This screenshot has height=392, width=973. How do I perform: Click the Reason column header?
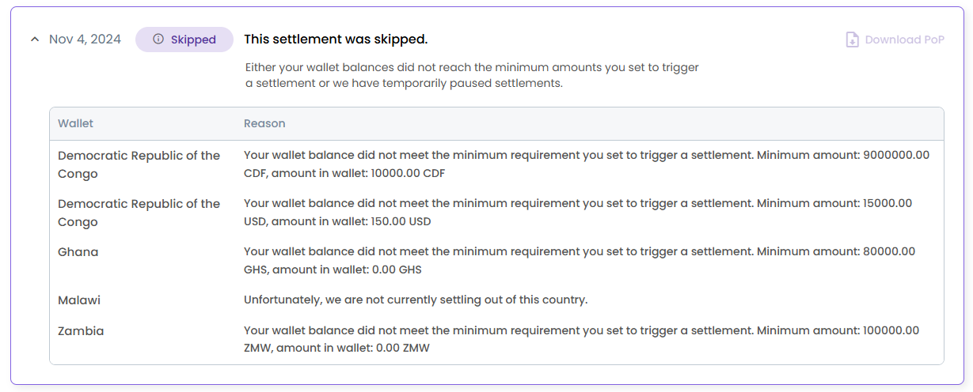click(x=264, y=123)
